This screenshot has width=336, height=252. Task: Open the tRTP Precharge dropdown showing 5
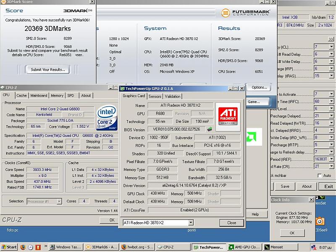(x=331, y=144)
